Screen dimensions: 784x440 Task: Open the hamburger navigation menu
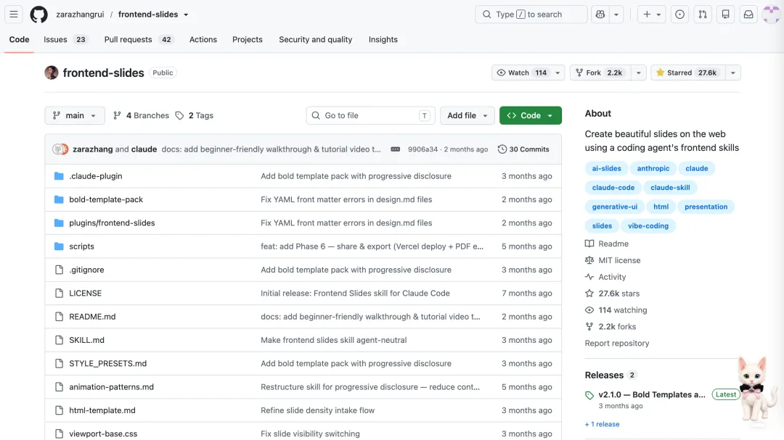click(14, 14)
